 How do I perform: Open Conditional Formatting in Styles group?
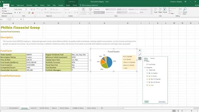pyautogui.click(x=83, y=11)
